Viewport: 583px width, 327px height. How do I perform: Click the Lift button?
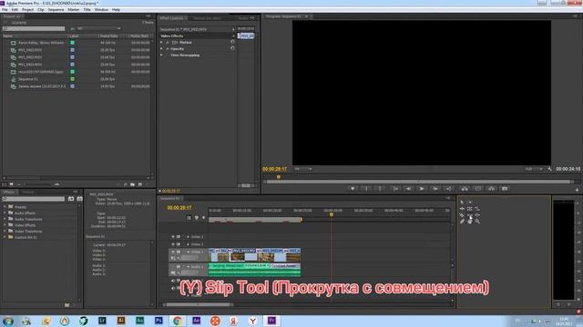pyautogui.click(x=465, y=189)
